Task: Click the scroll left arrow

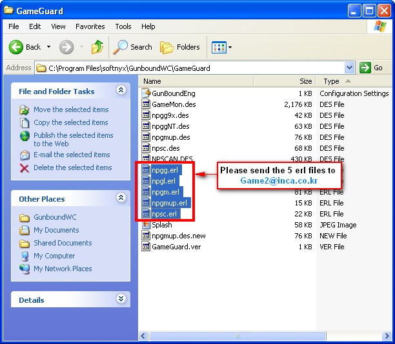Action: (x=143, y=336)
